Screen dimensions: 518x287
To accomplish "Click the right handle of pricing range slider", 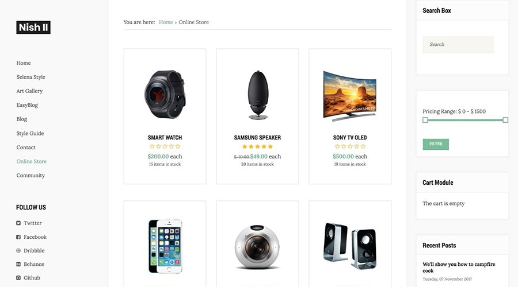I will point(505,120).
